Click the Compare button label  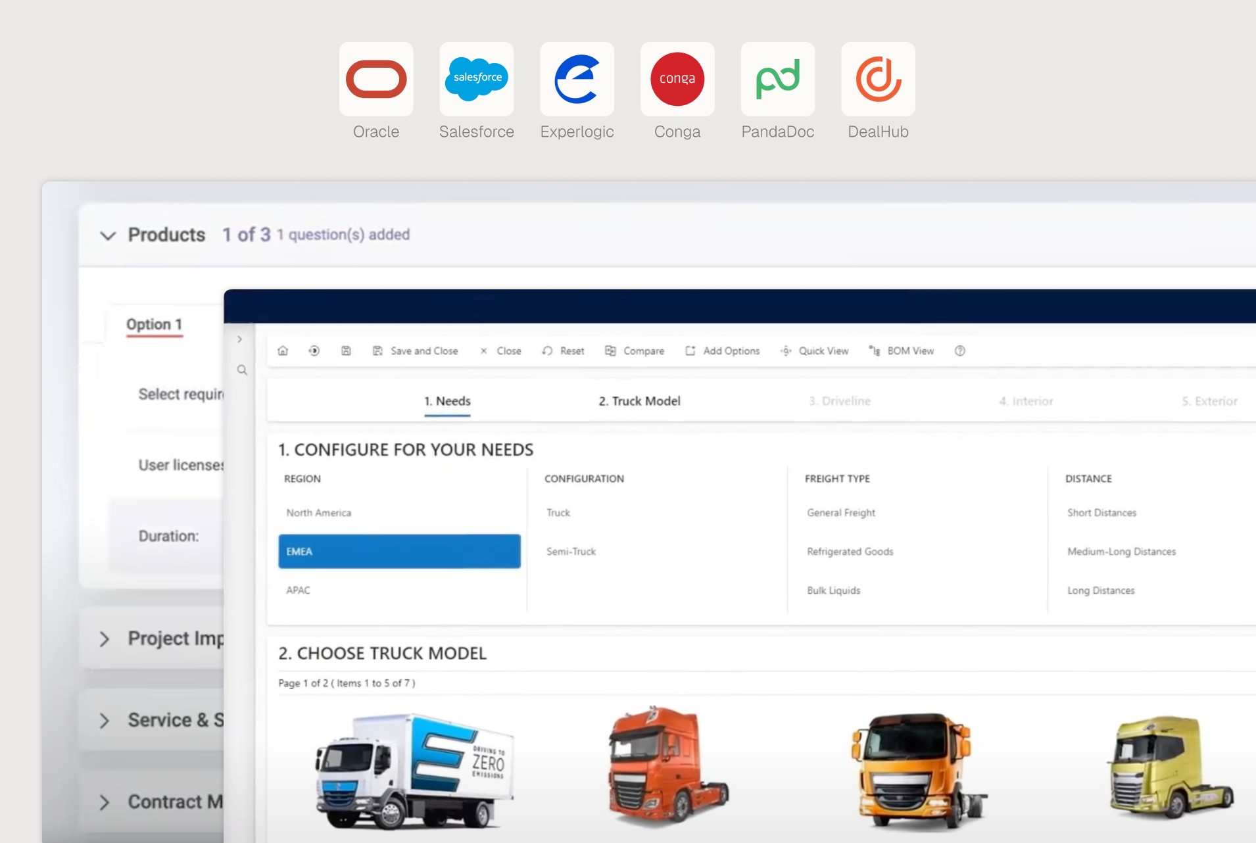[x=644, y=351]
